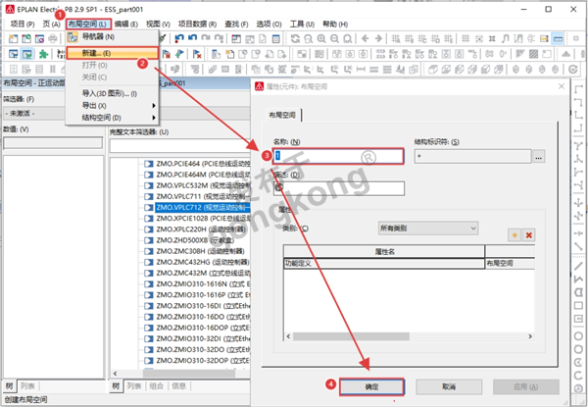Image resolution: width=588 pixels, height=407 pixels.
Task: Click the dimension line icon in toolbar
Action: (361, 70)
